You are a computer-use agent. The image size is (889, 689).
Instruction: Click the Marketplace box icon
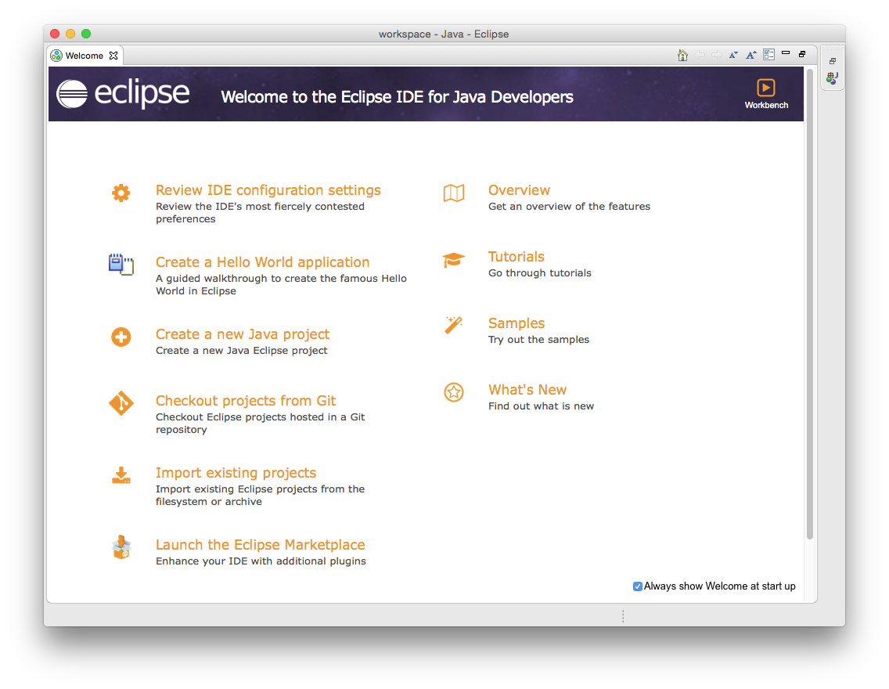(121, 547)
